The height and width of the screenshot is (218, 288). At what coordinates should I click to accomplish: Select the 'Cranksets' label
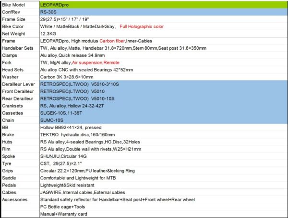(x=12, y=106)
